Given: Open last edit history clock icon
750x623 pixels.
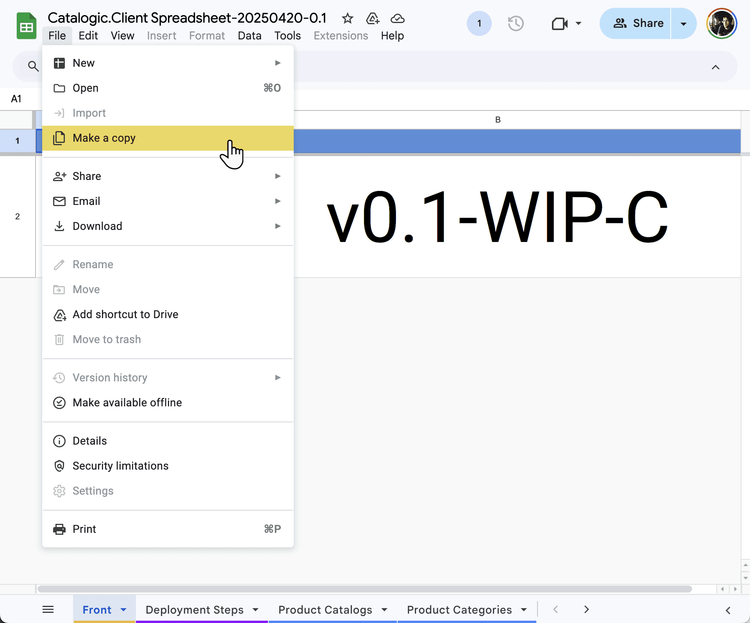Looking at the screenshot, I should click(x=516, y=23).
